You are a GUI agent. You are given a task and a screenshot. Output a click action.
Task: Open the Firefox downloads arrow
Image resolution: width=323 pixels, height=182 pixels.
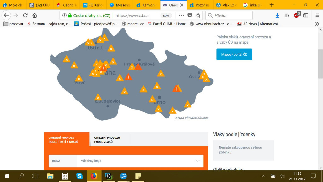click(277, 15)
